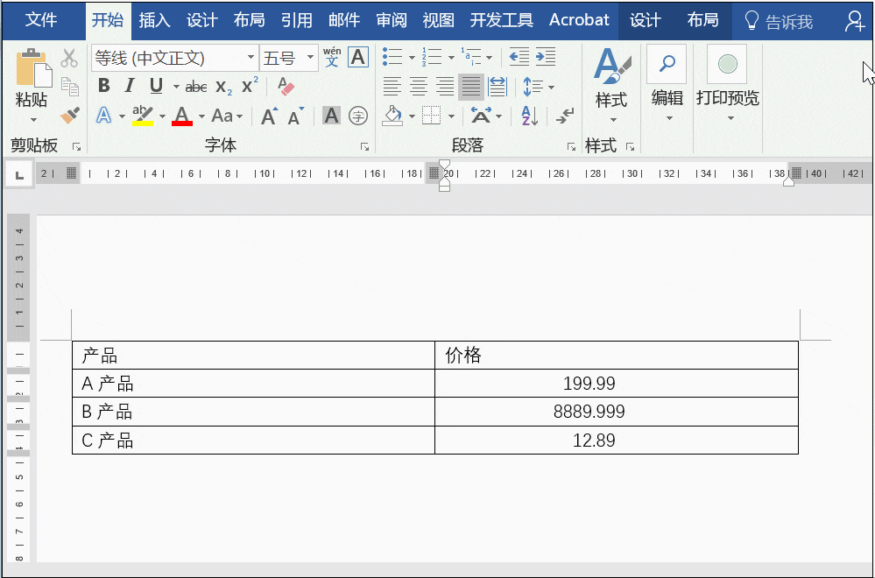Click the table cell containing 8889.999
This screenshot has width=875, height=578.
617,412
